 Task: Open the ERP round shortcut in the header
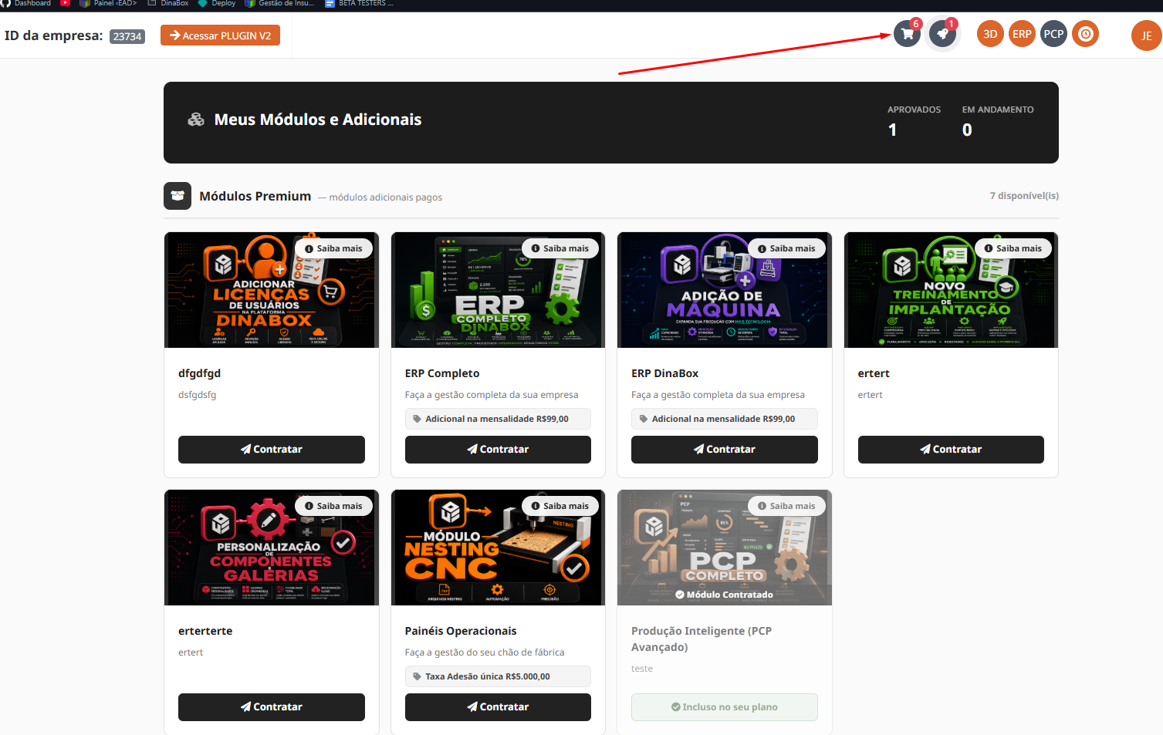pyautogui.click(x=1022, y=34)
